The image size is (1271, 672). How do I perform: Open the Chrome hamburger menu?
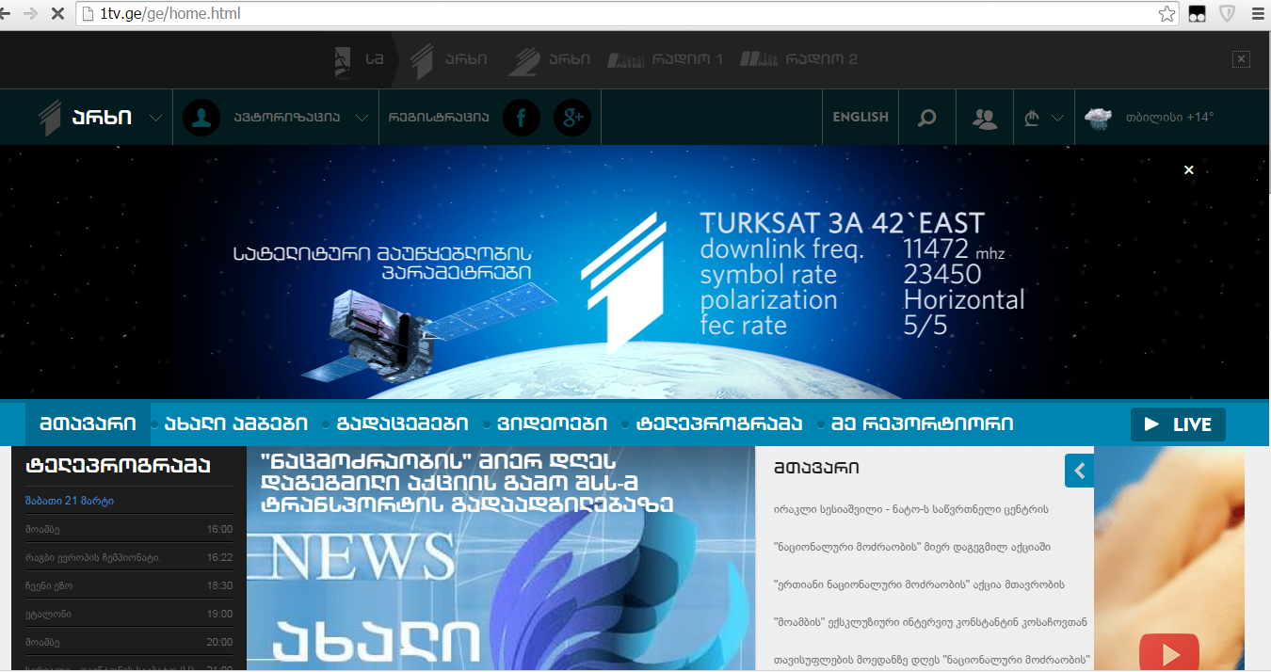coord(1256,13)
